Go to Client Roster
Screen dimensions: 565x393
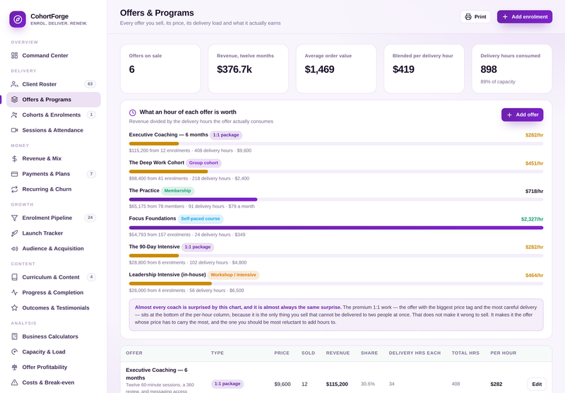pyautogui.click(x=54, y=84)
